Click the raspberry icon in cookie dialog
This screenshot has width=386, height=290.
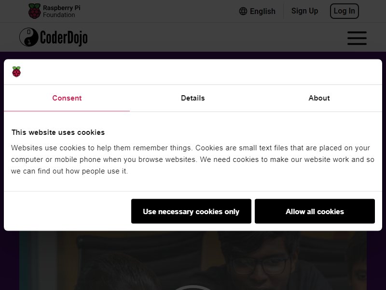pos(16,72)
